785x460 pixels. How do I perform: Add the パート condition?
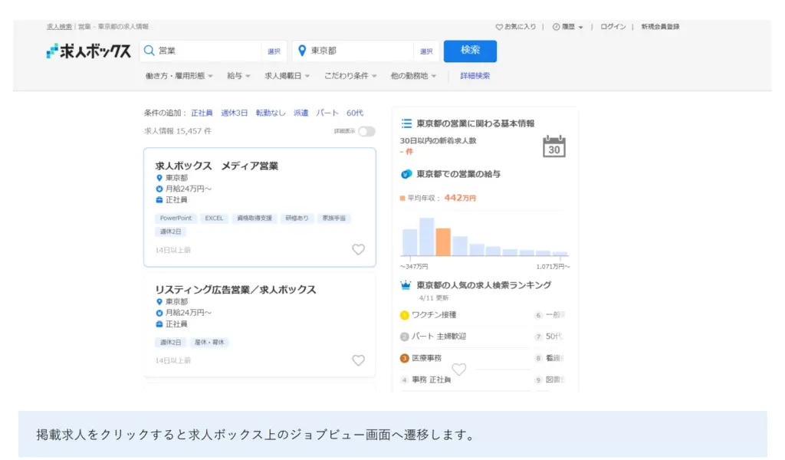327,113
